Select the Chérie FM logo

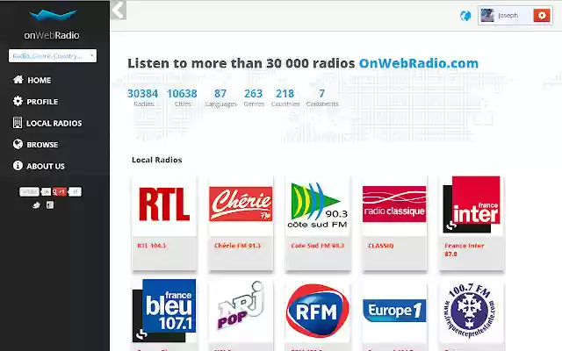click(x=241, y=204)
